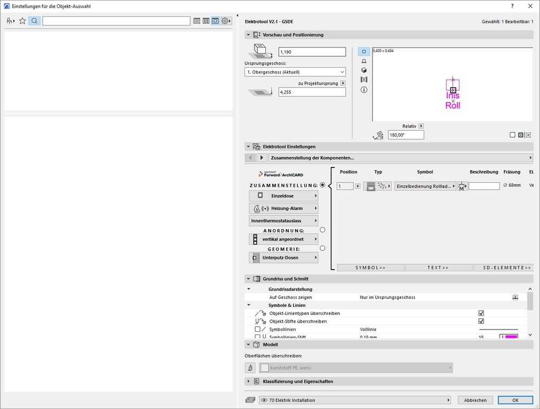The width and height of the screenshot is (540, 409).
Task: Open the '70 Elektrik Installation' layer dropdown
Action: click(355, 400)
